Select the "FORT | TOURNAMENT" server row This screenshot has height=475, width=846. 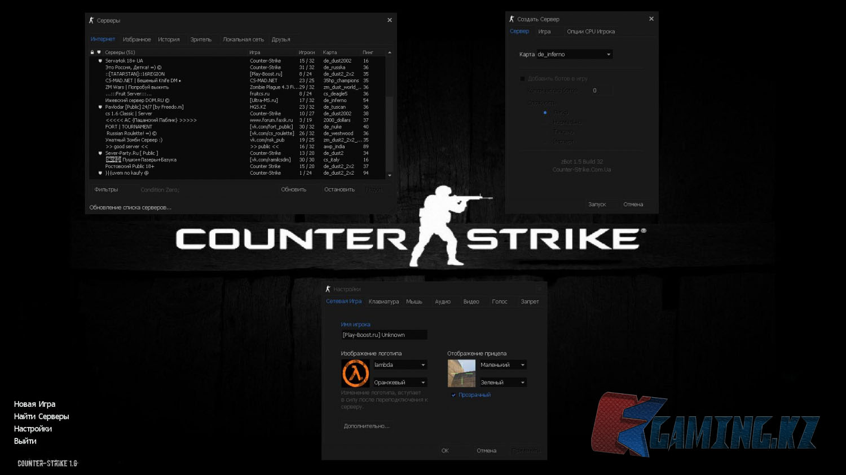tap(237, 127)
